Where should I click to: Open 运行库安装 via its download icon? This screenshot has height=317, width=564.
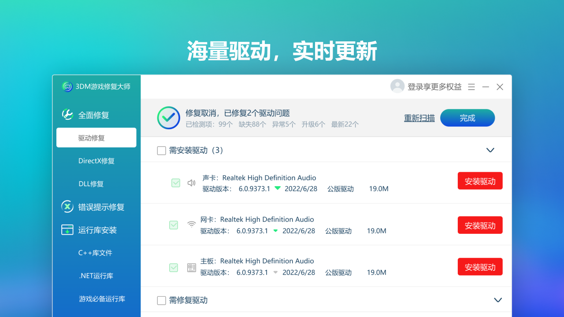(x=67, y=229)
